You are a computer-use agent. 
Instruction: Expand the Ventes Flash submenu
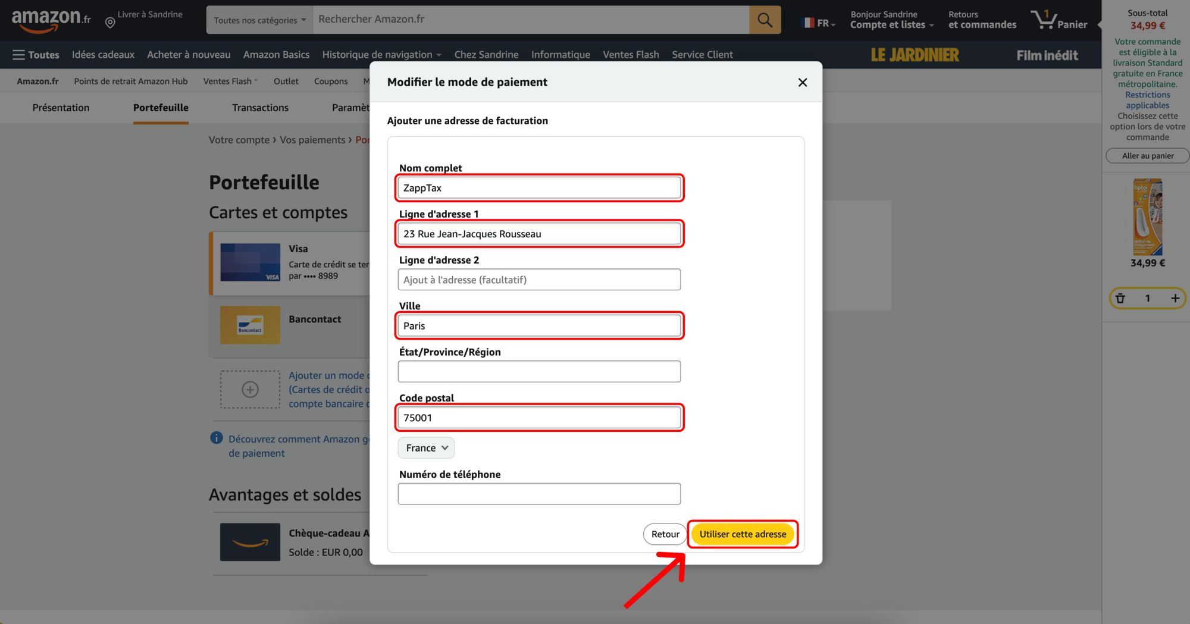pos(230,81)
